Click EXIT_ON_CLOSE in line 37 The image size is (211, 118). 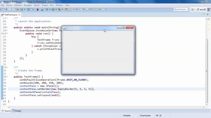click(76, 80)
